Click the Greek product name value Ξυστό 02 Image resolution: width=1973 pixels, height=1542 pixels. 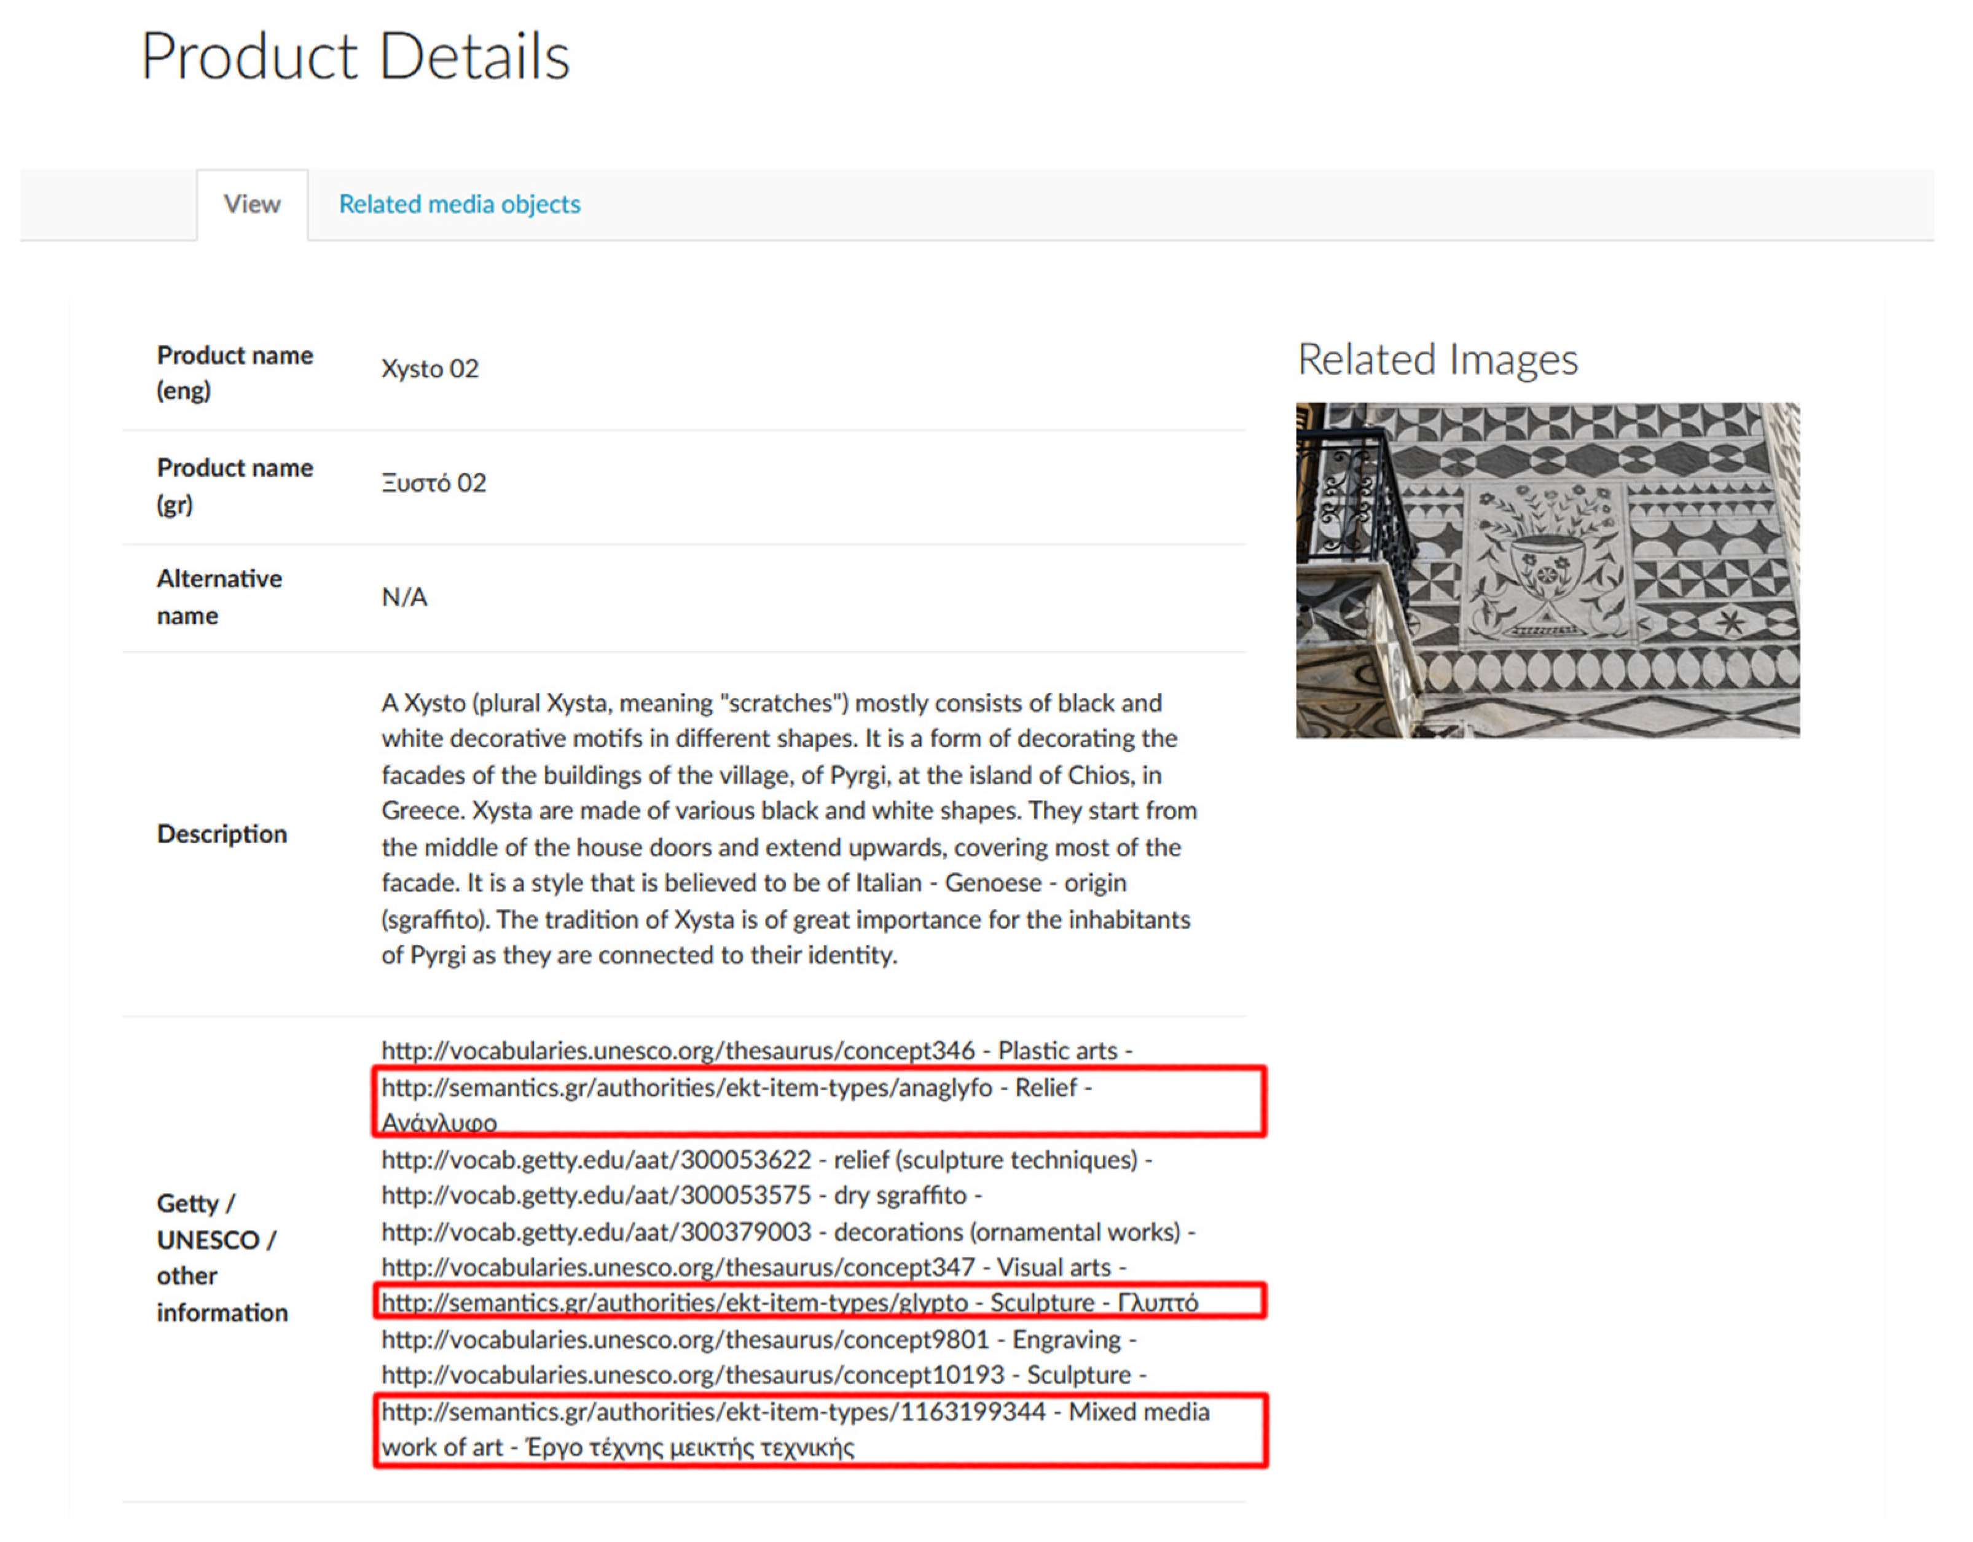click(434, 482)
